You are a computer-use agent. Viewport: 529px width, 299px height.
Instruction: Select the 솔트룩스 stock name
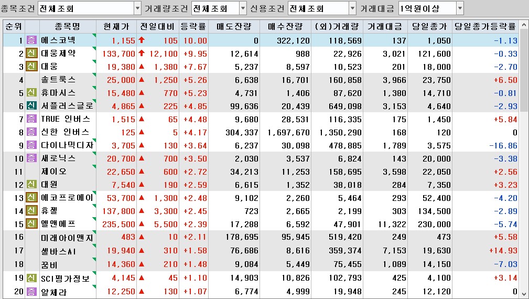[58, 80]
